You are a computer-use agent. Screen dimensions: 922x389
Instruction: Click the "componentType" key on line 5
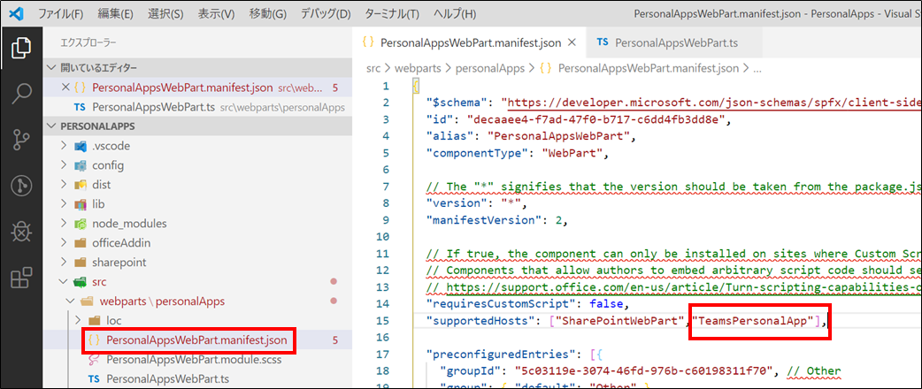[478, 154]
